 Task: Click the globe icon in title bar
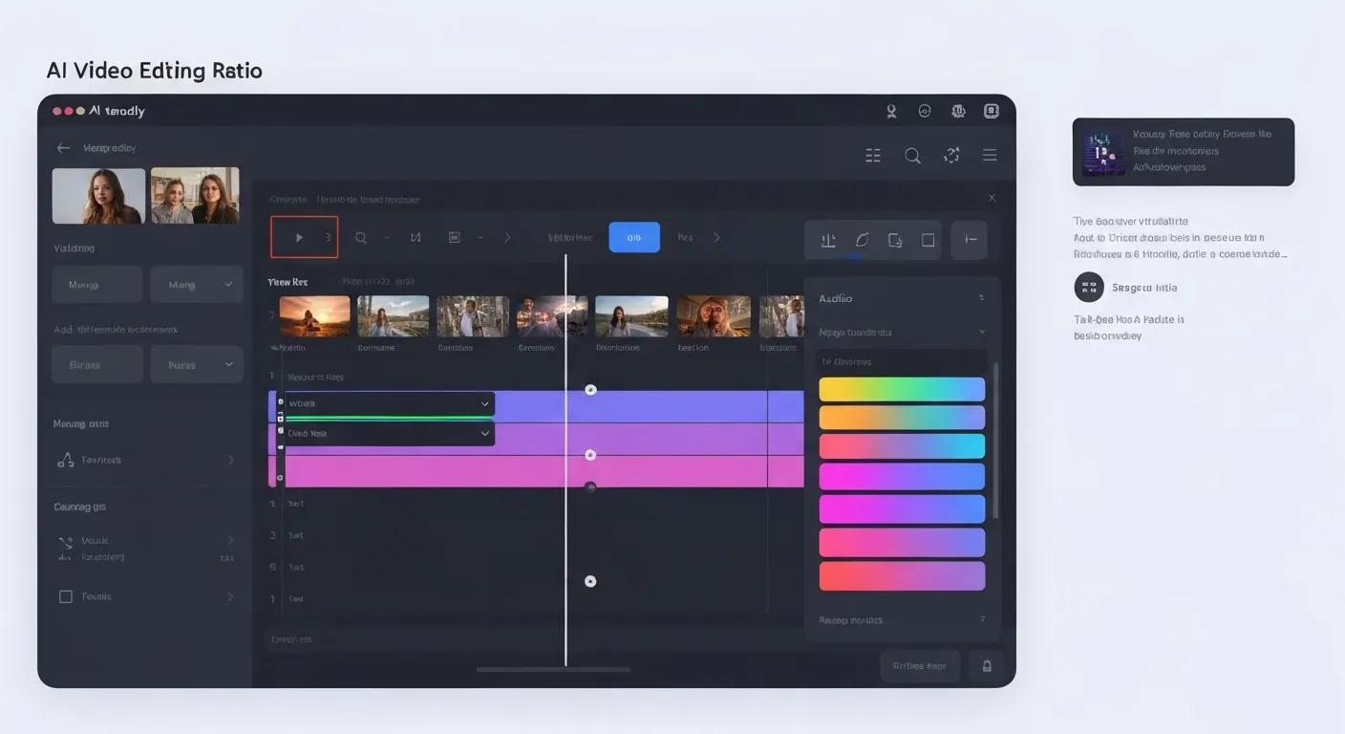click(958, 111)
